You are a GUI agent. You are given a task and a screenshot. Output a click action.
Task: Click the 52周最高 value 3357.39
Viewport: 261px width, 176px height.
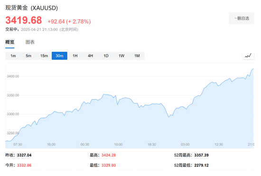coord(201,155)
